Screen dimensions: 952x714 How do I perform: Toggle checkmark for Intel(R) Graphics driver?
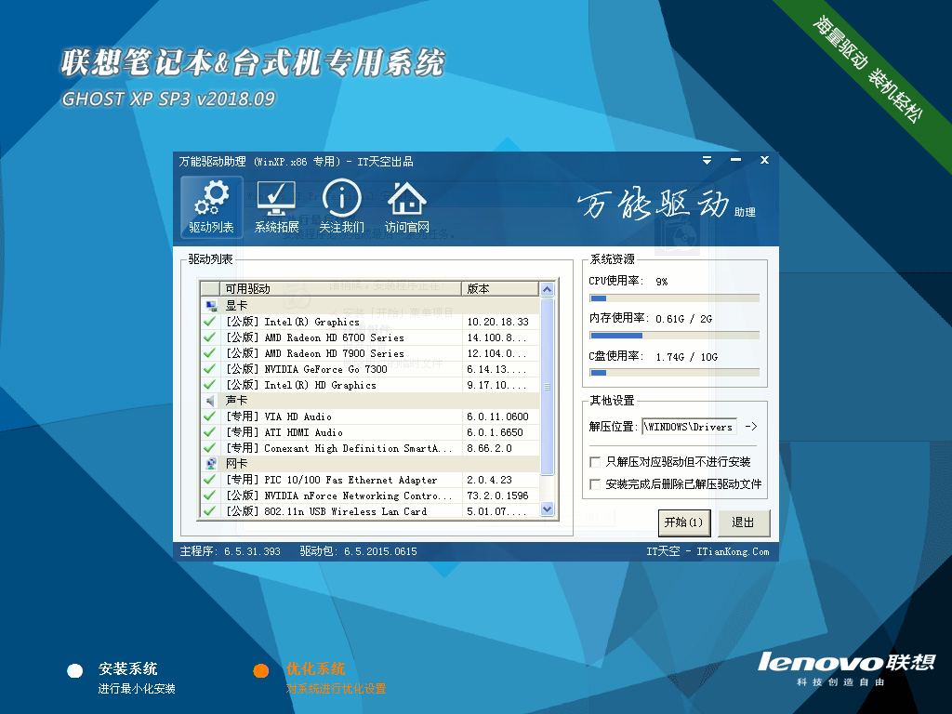209,322
